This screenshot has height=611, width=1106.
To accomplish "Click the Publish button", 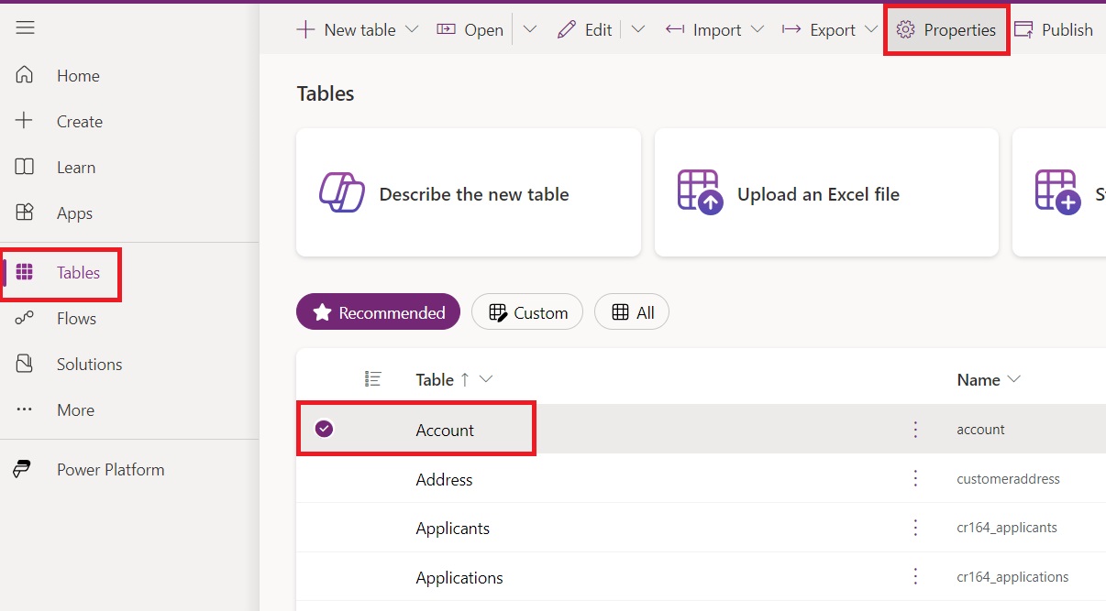I will (1055, 30).
